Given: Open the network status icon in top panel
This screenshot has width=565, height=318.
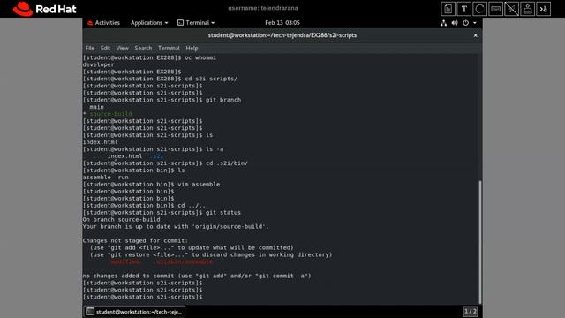Looking at the screenshot, I should point(443,23).
